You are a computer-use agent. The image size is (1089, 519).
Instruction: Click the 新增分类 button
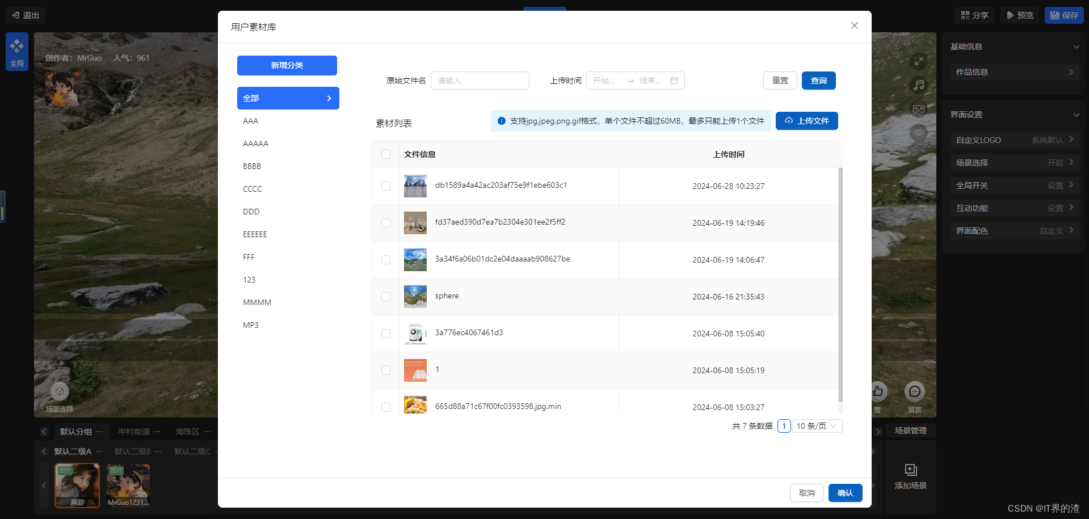tap(287, 65)
